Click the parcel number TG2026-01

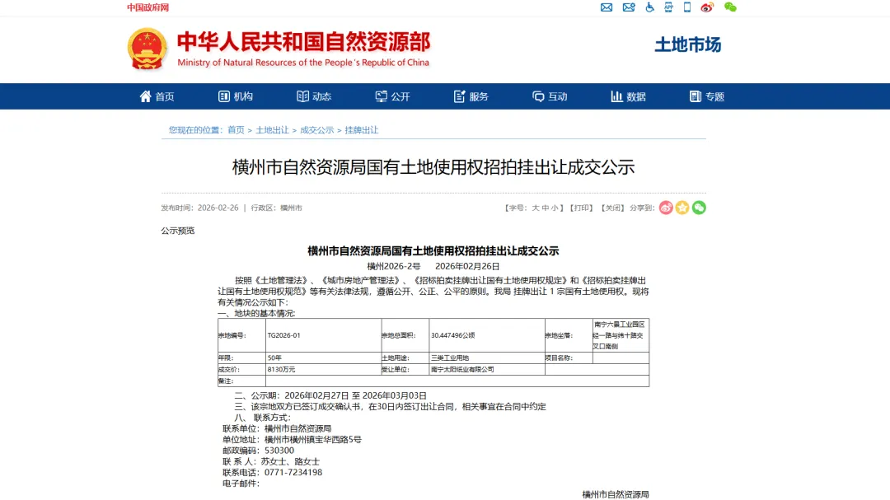[x=283, y=335]
